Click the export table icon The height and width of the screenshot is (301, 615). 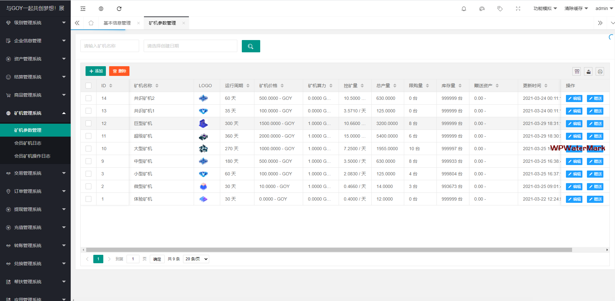tap(589, 72)
